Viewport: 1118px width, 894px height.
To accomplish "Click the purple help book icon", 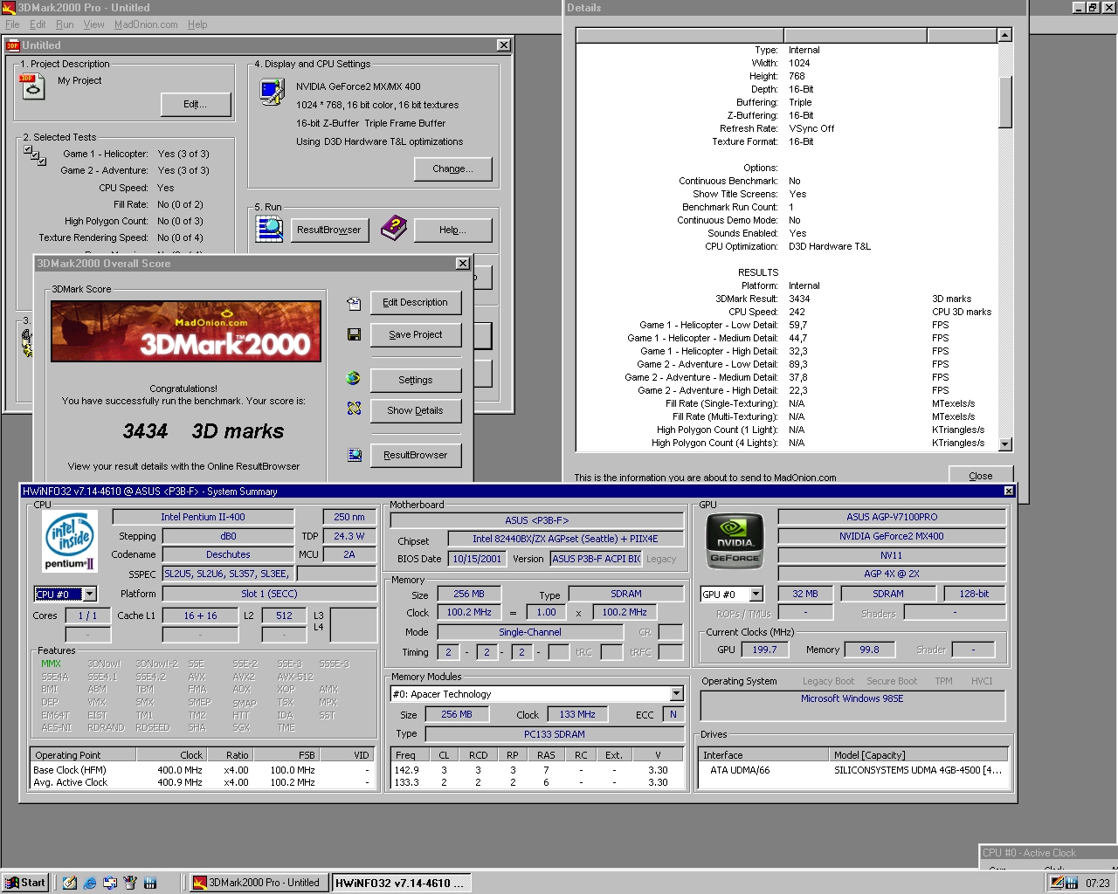I will click(x=394, y=229).
